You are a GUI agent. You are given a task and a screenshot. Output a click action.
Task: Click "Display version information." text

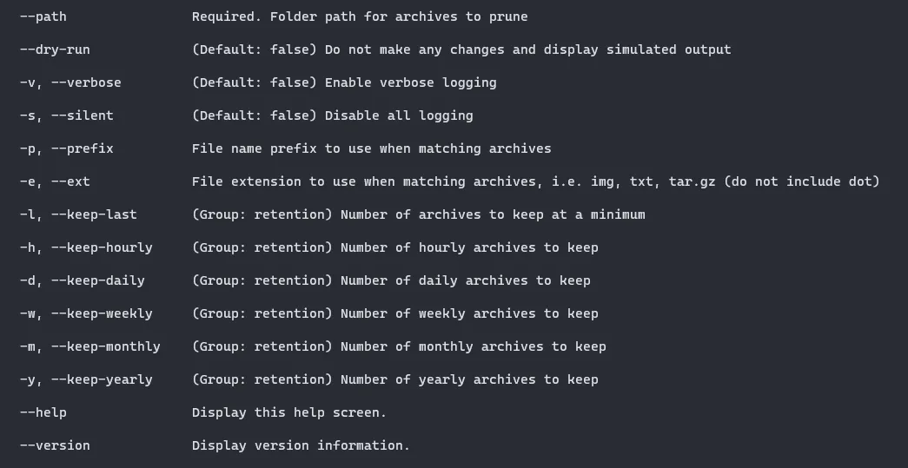pos(301,445)
